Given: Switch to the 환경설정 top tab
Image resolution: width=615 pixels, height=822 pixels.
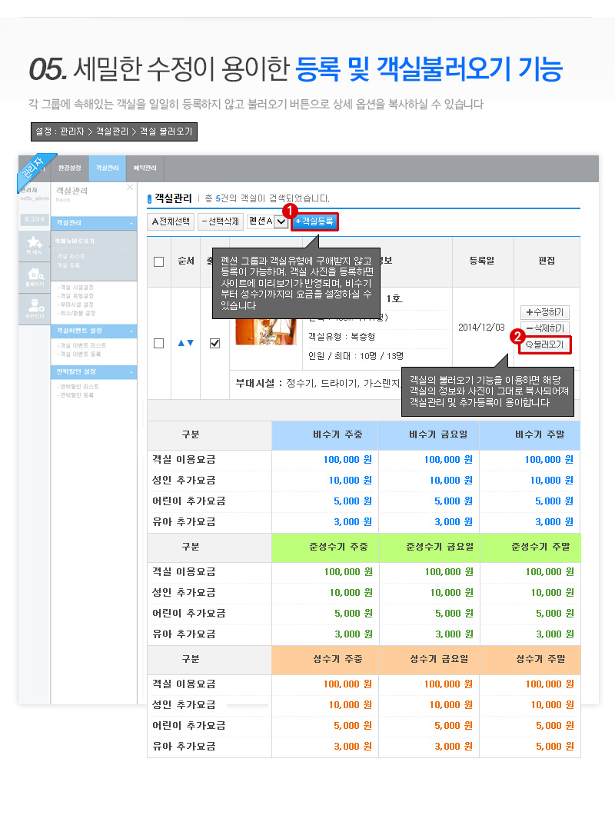Looking at the screenshot, I should (70, 168).
